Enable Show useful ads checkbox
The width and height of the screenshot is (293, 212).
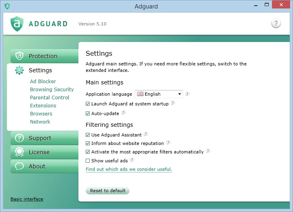(x=88, y=161)
